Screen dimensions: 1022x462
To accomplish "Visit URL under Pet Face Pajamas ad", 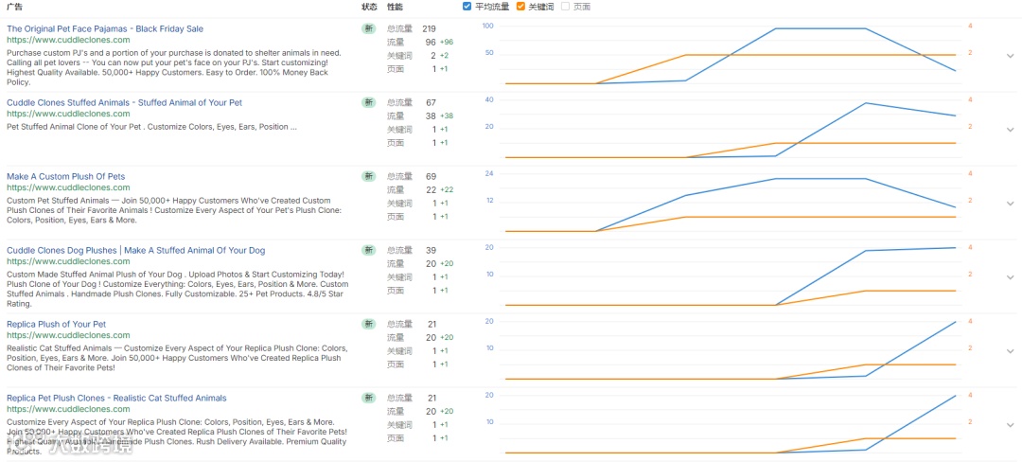I will tap(68, 40).
